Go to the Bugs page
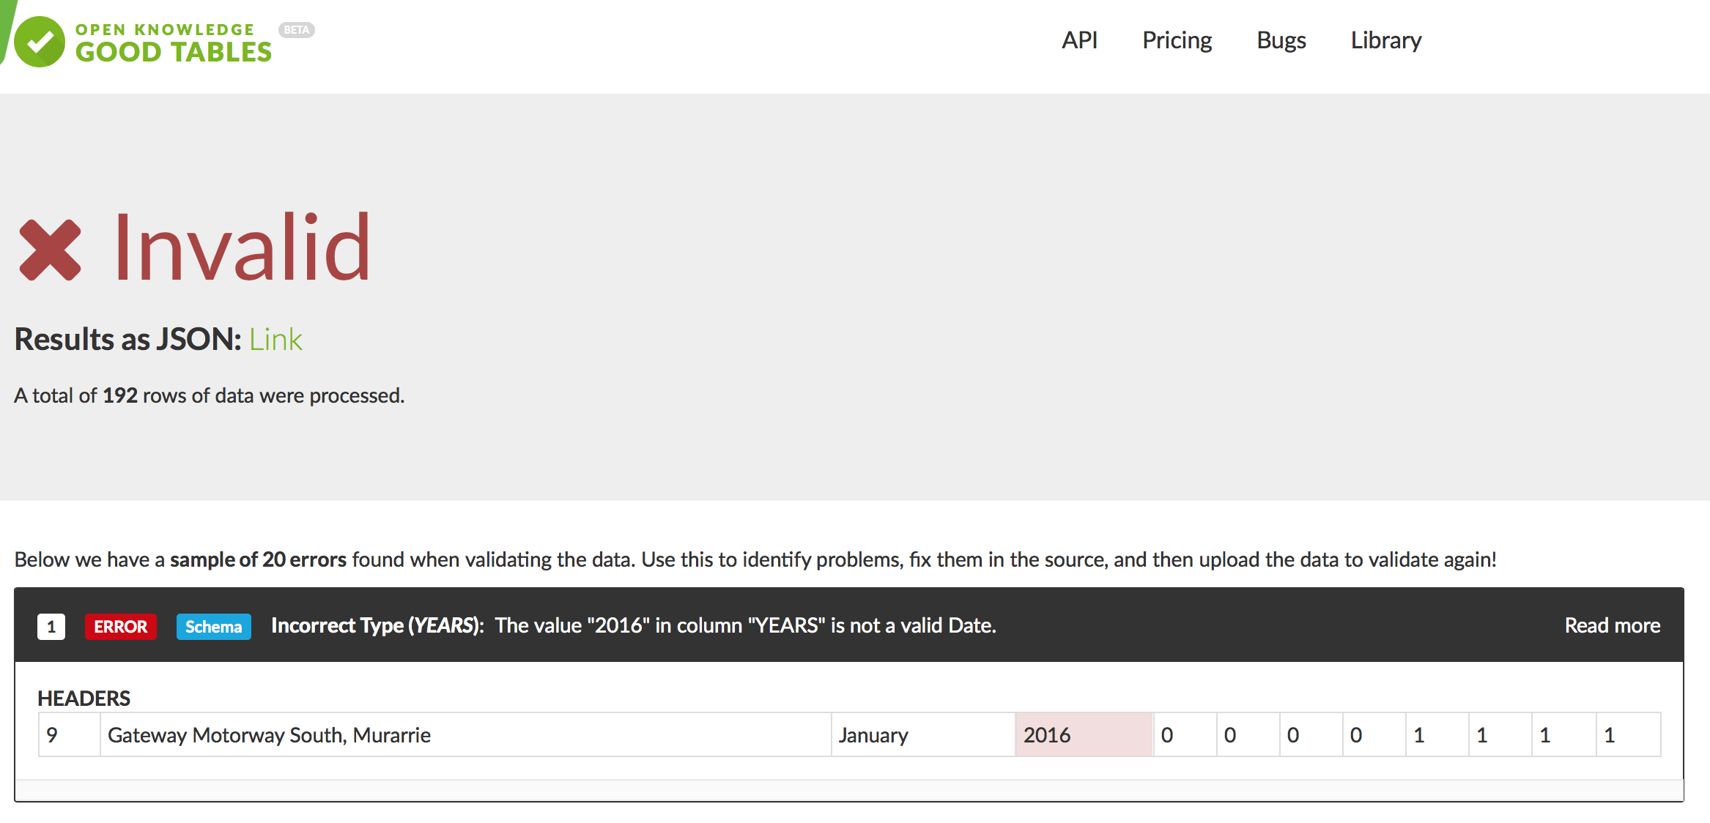Image resolution: width=1710 pixels, height=823 pixels. (x=1281, y=40)
